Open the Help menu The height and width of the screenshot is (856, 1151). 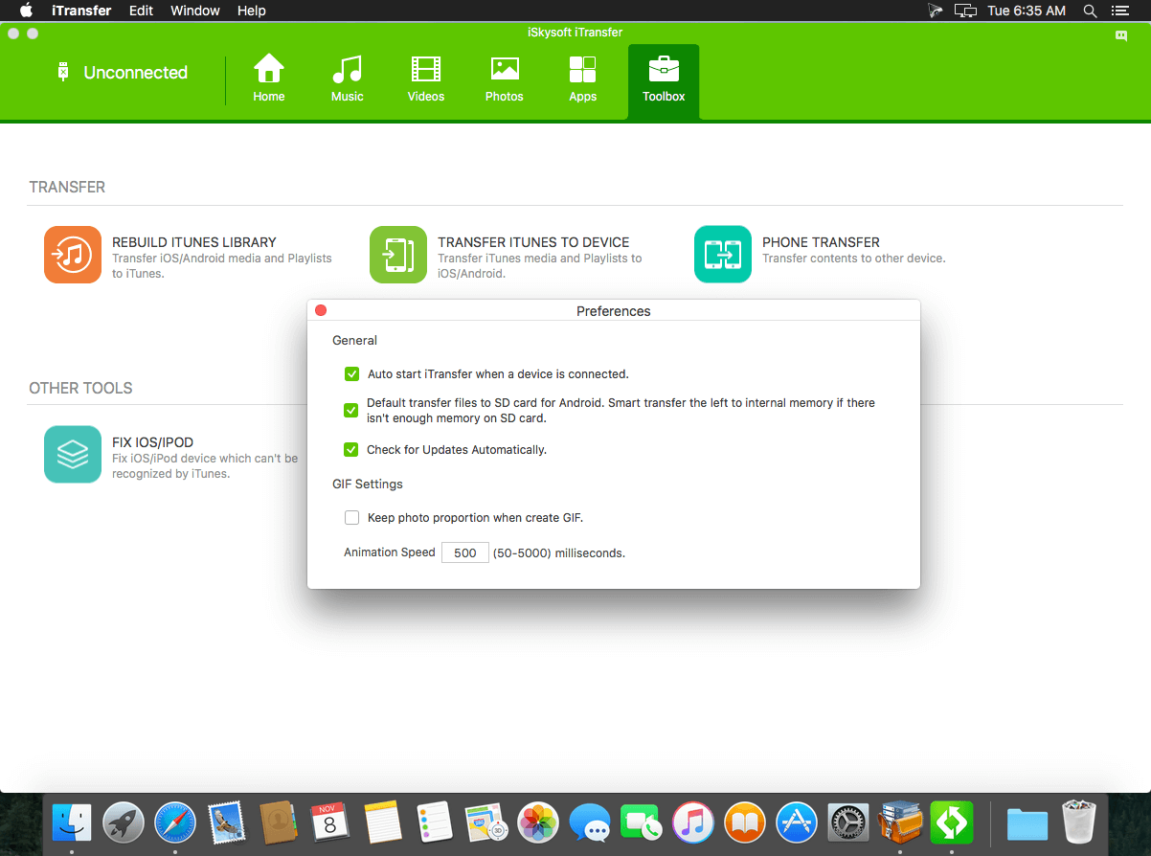pyautogui.click(x=252, y=11)
